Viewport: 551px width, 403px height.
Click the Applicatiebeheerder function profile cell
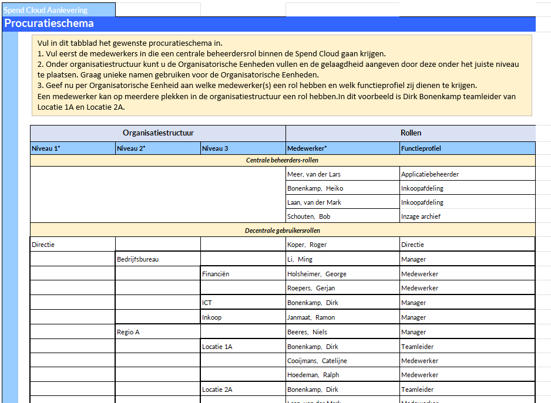coord(467,174)
